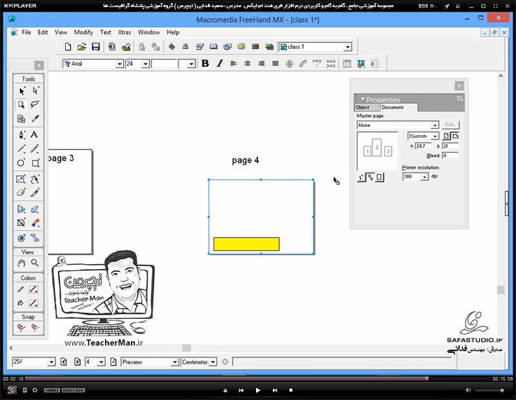Set portrait page orientation

point(446,136)
